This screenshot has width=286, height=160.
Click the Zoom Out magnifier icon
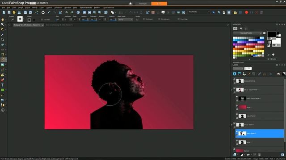pyautogui.click(x=94, y=12)
